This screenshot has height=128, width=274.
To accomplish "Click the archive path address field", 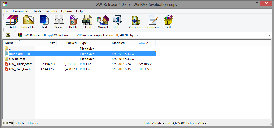I will pos(144,35).
